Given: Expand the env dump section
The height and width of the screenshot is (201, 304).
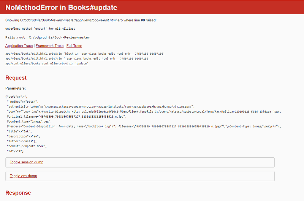Looking at the screenshot, I should [23, 176].
